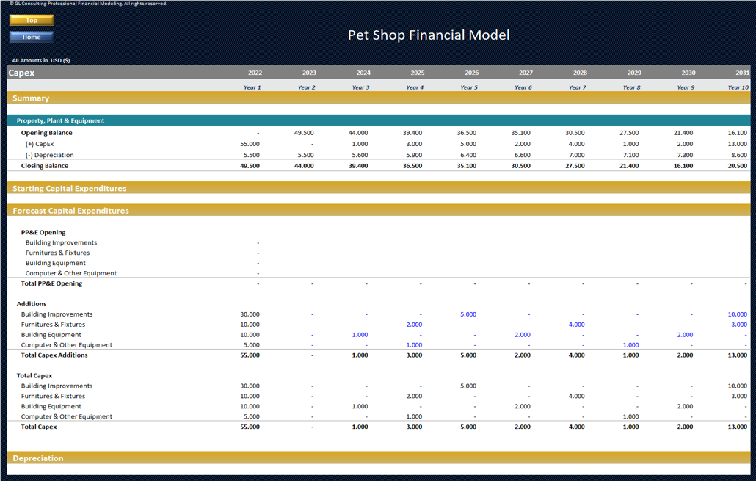Screen dimensions: 756x481
Task: Click Closing Balance 35.100 for 2026
Action: coord(466,165)
